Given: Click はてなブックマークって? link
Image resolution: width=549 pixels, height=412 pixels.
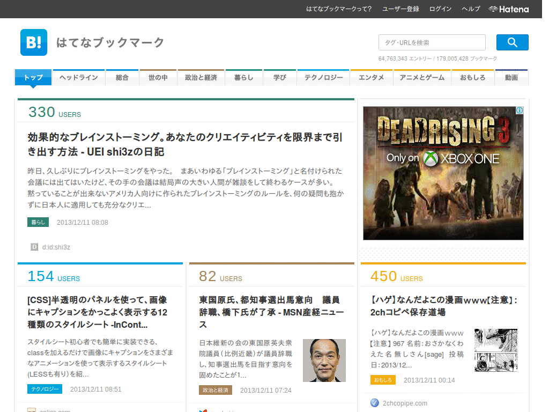Looking at the screenshot, I should [x=339, y=9].
